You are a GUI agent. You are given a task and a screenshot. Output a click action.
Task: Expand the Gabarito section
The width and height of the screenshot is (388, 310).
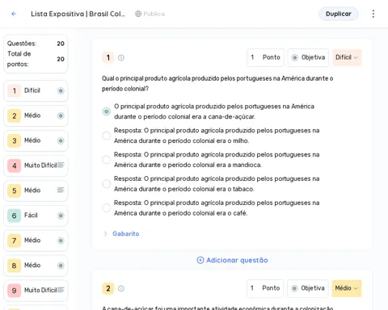[105, 233]
